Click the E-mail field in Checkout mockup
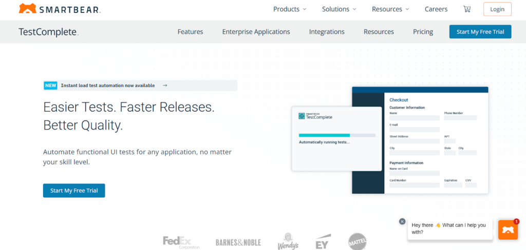Viewport: 526px width, 250px height. pyautogui.click(x=415, y=130)
